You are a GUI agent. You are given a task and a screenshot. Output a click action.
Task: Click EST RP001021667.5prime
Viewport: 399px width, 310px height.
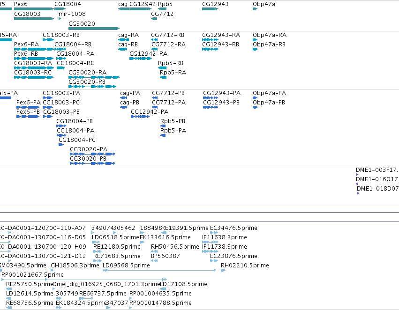[32, 275]
